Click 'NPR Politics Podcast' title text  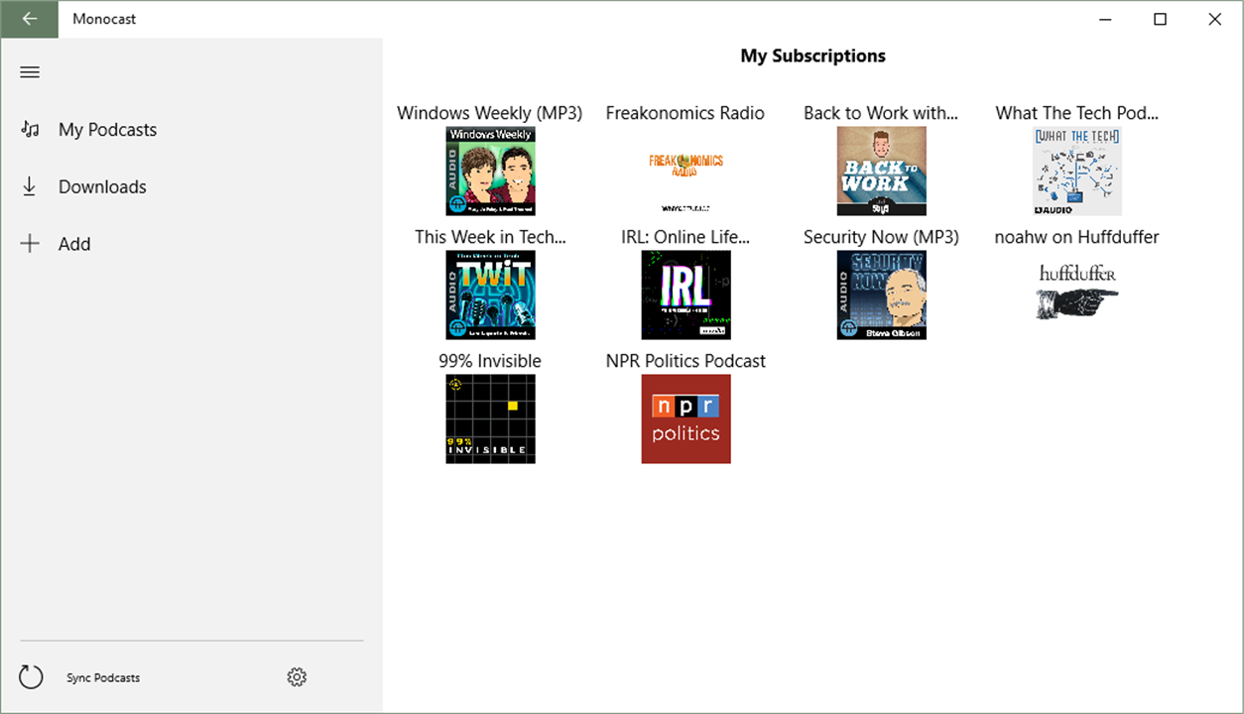[685, 361]
